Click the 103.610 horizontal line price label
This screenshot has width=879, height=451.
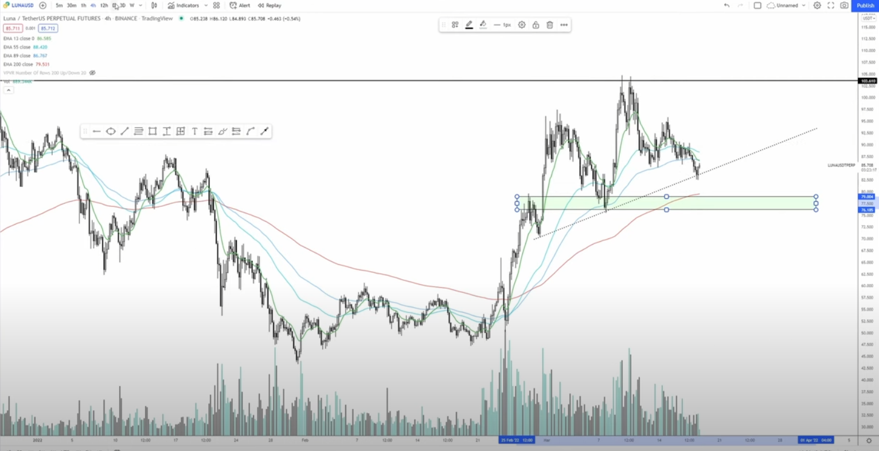[868, 81]
